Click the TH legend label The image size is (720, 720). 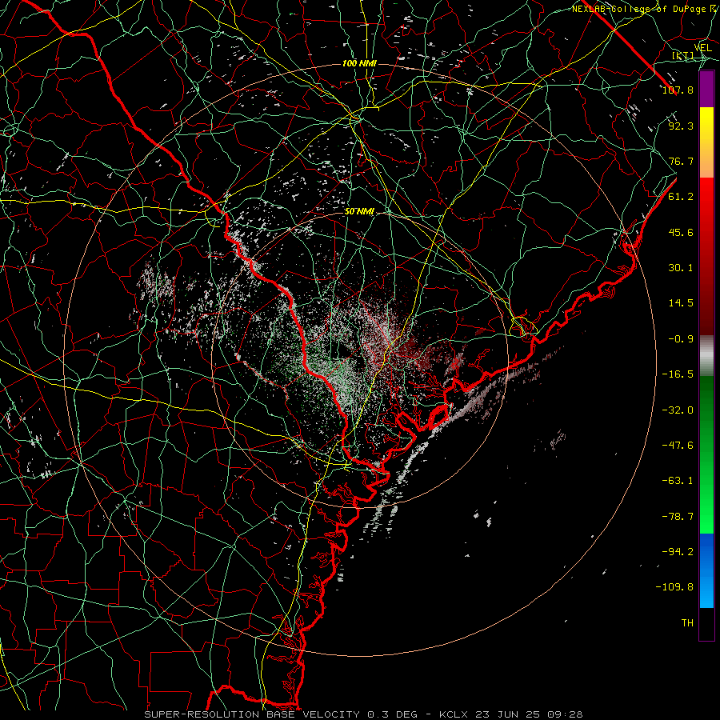[687, 623]
